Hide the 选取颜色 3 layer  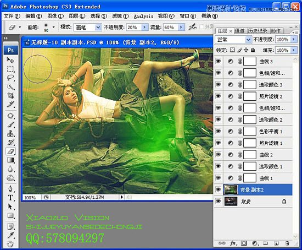[218, 84]
